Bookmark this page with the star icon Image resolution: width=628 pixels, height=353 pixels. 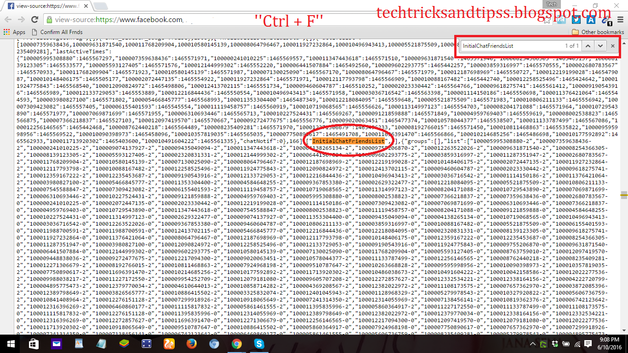click(x=547, y=20)
